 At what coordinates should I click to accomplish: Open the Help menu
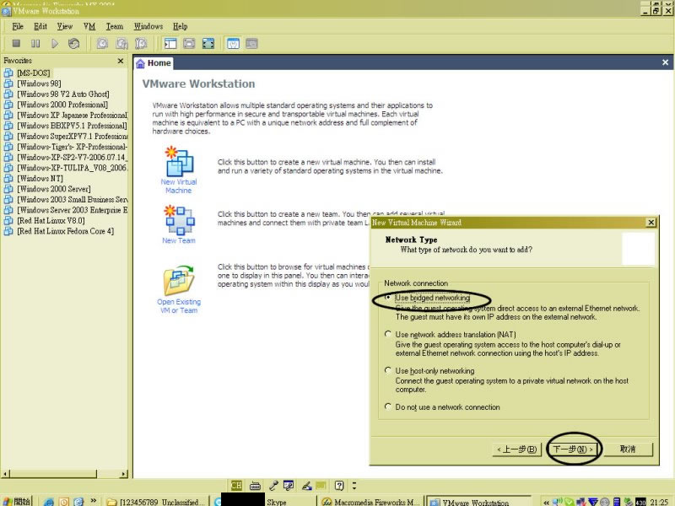tap(181, 26)
